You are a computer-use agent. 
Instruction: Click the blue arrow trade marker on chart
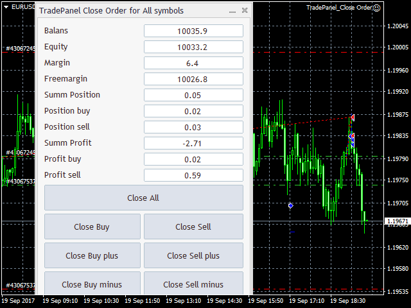pos(290,205)
